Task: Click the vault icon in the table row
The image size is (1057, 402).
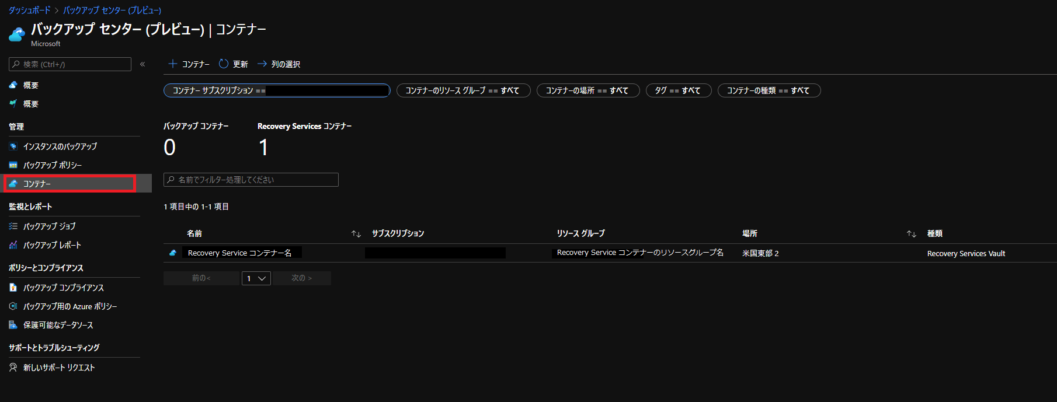Action: tap(173, 253)
